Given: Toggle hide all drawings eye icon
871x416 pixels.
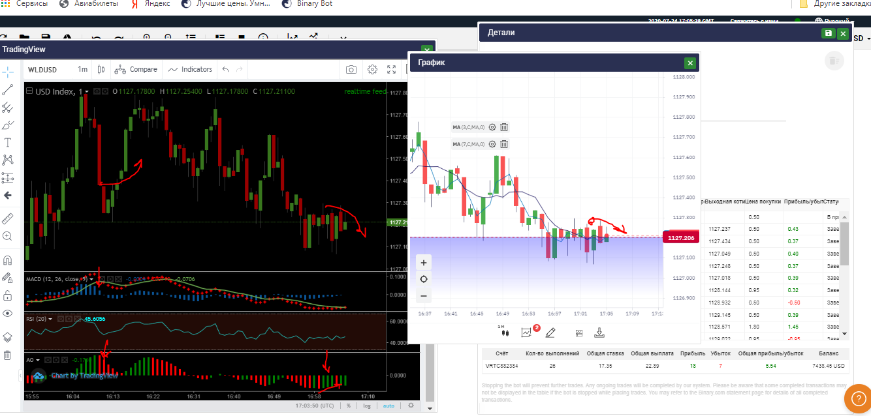Looking at the screenshot, I should pos(8,313).
